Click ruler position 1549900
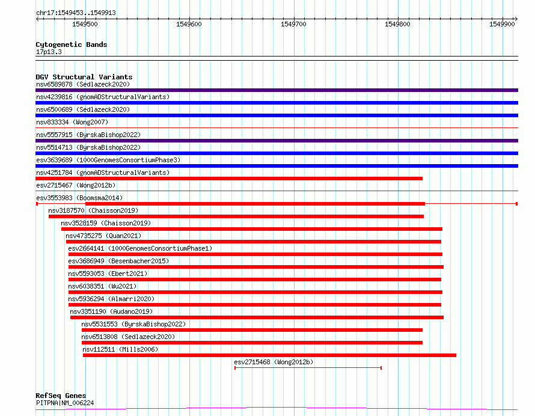This screenshot has width=535, height=416. [x=502, y=24]
